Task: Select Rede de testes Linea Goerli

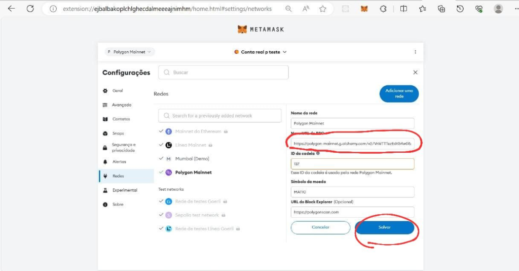Action: 204,228
